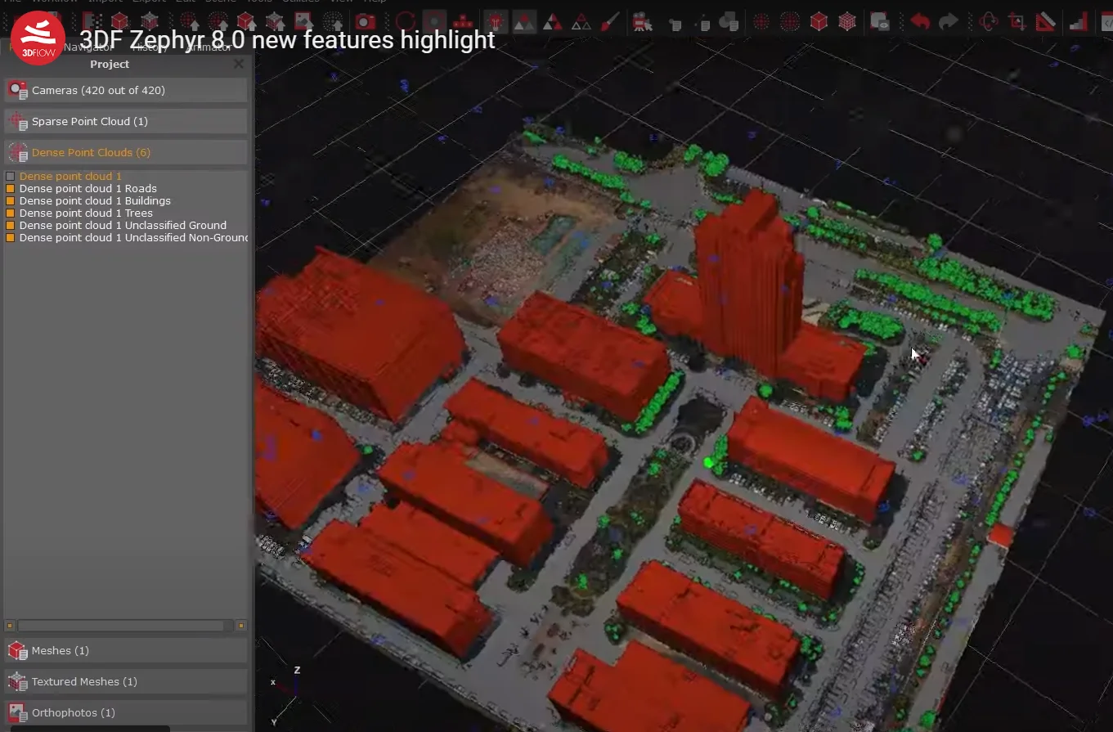Collapse the Dense Point Clouds (6) section

pyautogui.click(x=126, y=153)
